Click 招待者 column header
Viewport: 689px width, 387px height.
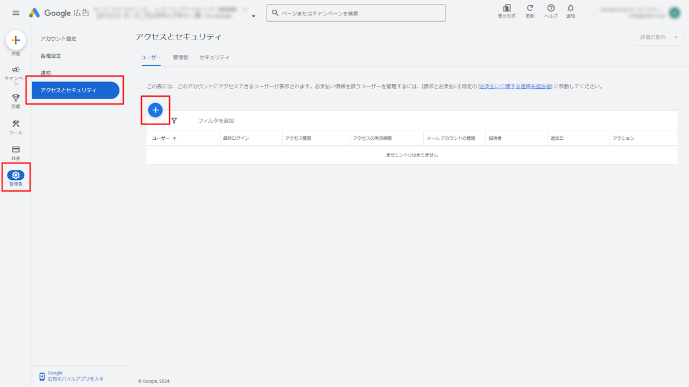[x=495, y=138]
